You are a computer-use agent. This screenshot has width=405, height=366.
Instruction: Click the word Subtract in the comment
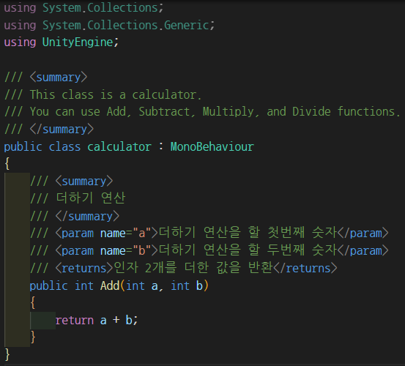pos(165,112)
